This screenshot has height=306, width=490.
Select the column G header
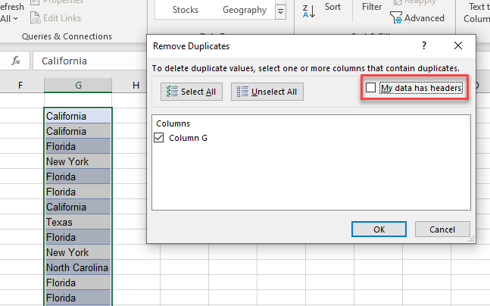pyautogui.click(x=78, y=85)
